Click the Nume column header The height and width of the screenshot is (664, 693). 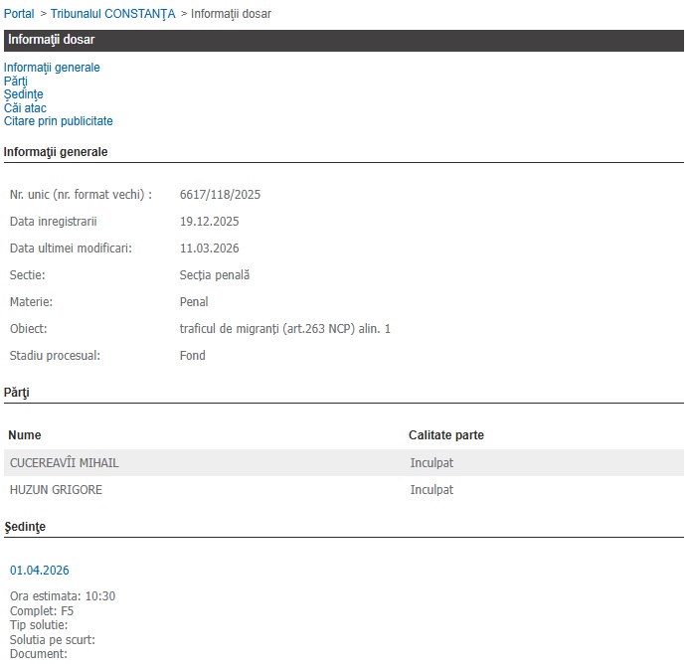pyautogui.click(x=25, y=435)
